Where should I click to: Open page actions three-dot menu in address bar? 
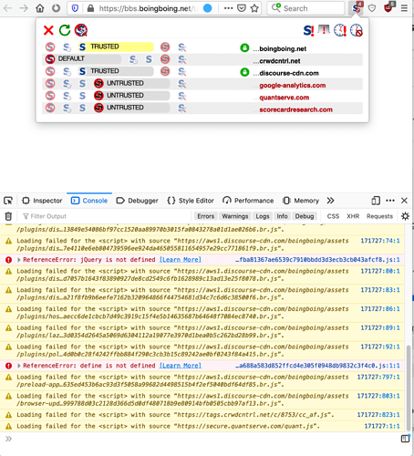[229, 8]
